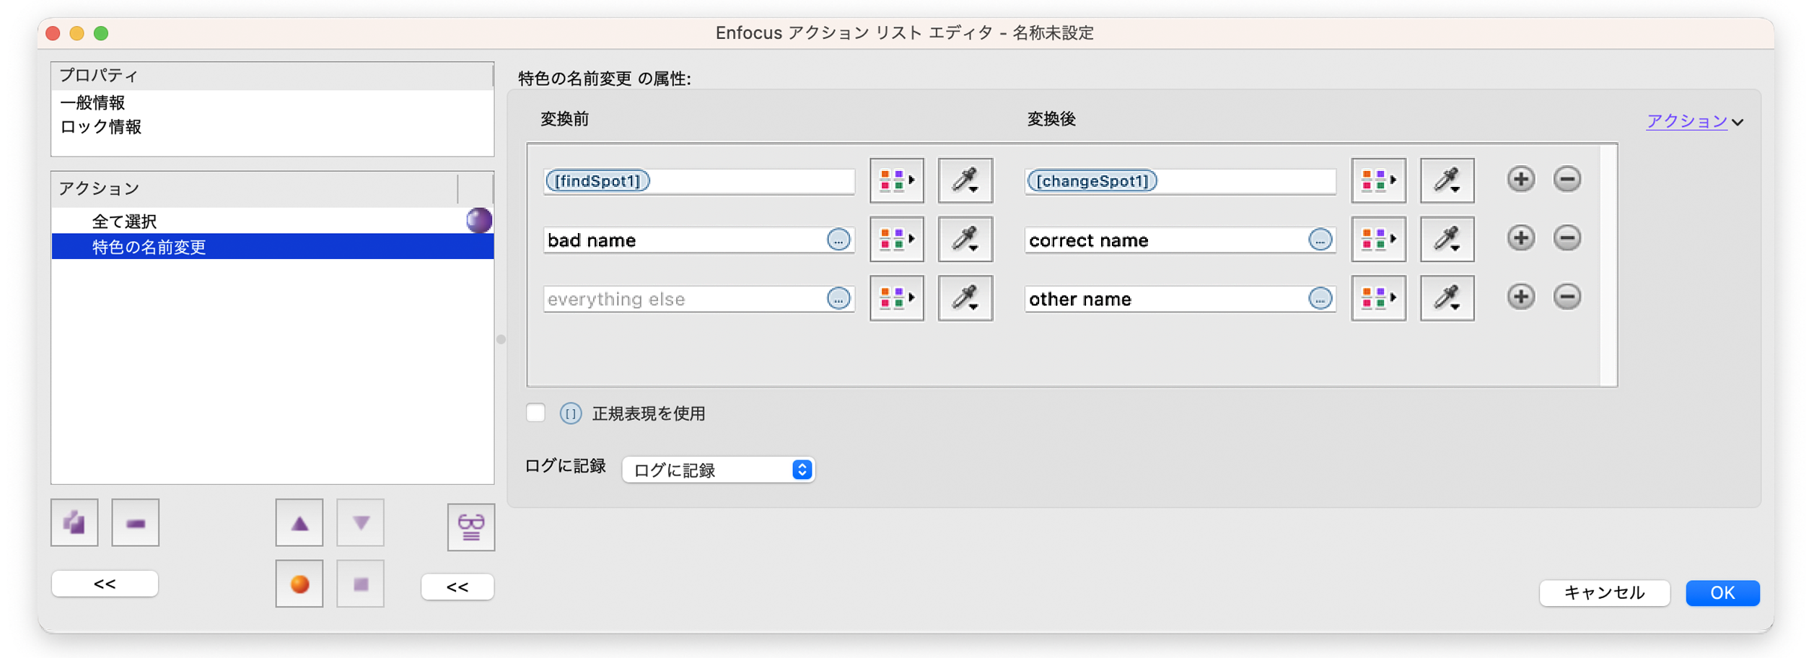Click the キャンセル button
1814x658 pixels.
click(x=1605, y=593)
